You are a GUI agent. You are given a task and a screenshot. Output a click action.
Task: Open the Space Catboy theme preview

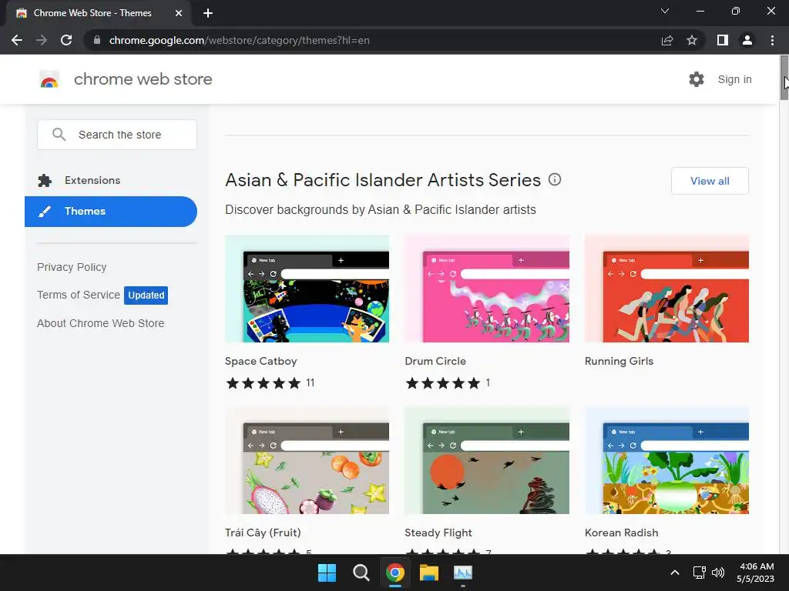pyautogui.click(x=307, y=289)
